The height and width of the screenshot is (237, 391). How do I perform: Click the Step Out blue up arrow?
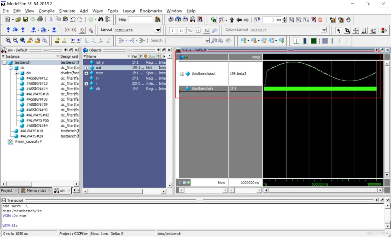[x=23, y=30]
